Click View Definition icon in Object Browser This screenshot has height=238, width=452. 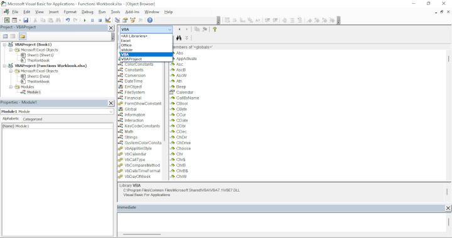coord(205,29)
